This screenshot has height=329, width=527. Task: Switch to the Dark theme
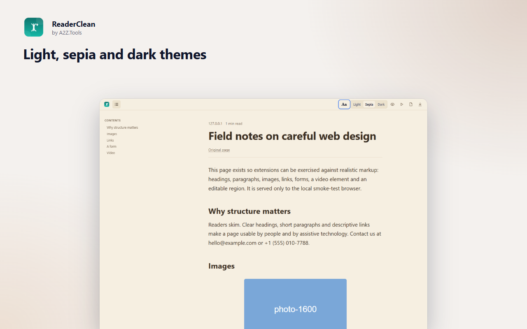(381, 104)
